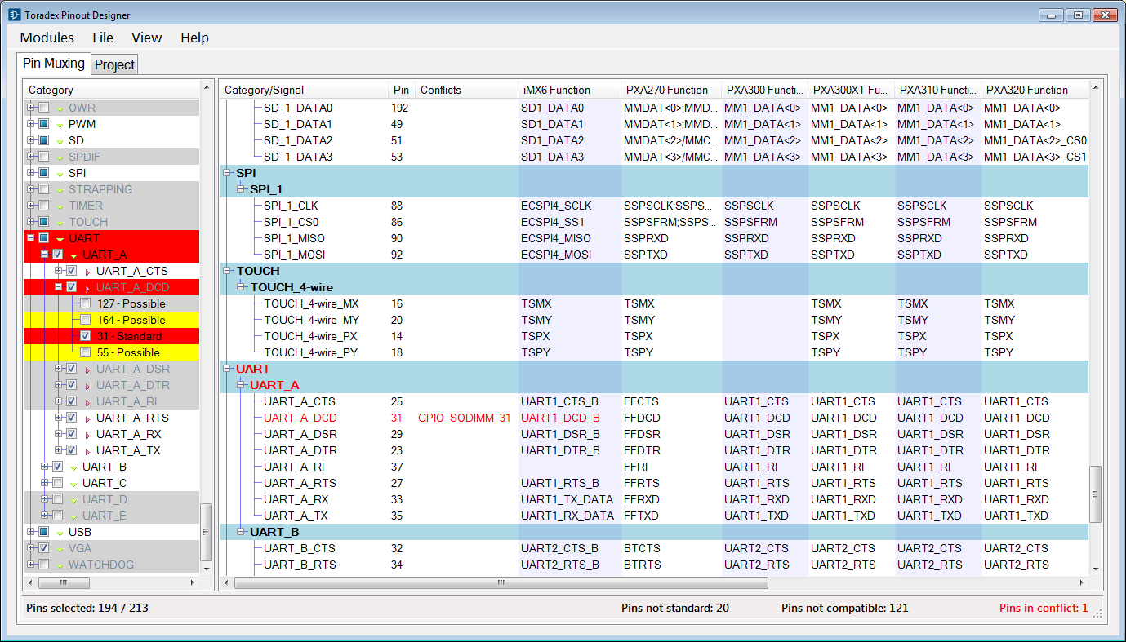Expand the UART_B node in left tree
Viewport: 1126px width, 642px height.
[x=45, y=467]
